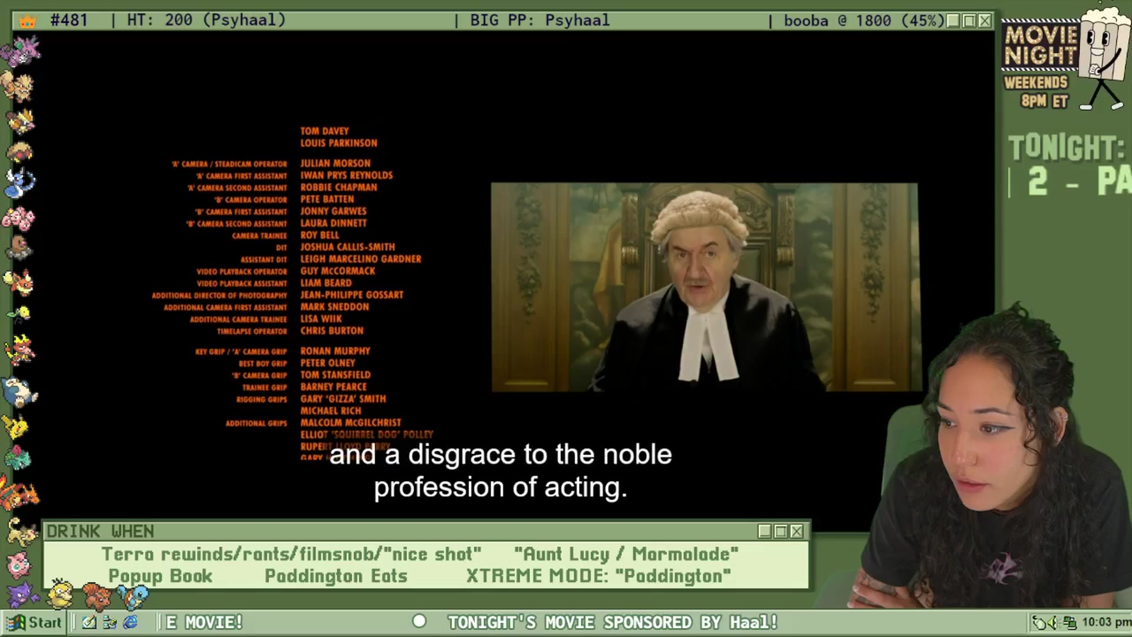Click the Jigglypuff sprite icon
The width and height of the screenshot is (1132, 637).
pyautogui.click(x=19, y=563)
